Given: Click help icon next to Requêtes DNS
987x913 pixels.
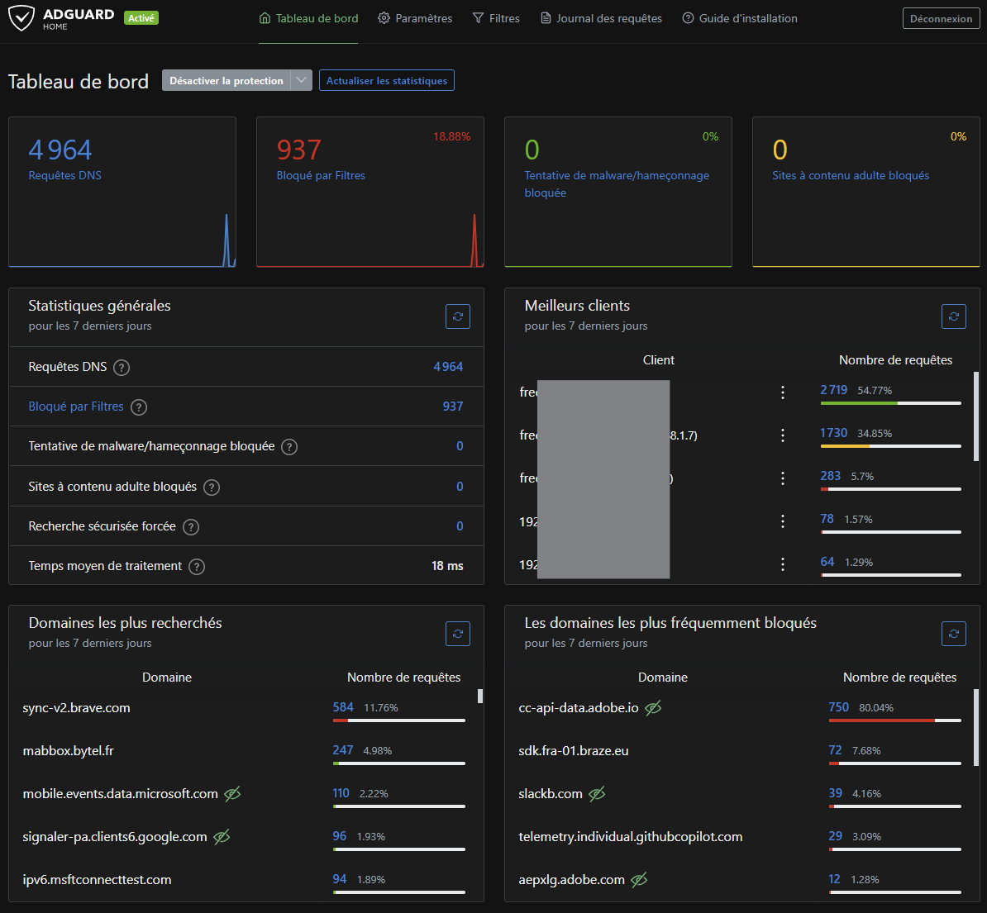Looking at the screenshot, I should pyautogui.click(x=122, y=368).
